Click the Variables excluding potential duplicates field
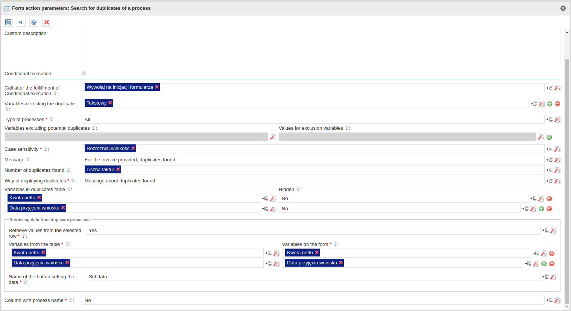The width and height of the screenshot is (571, 311). (136, 137)
